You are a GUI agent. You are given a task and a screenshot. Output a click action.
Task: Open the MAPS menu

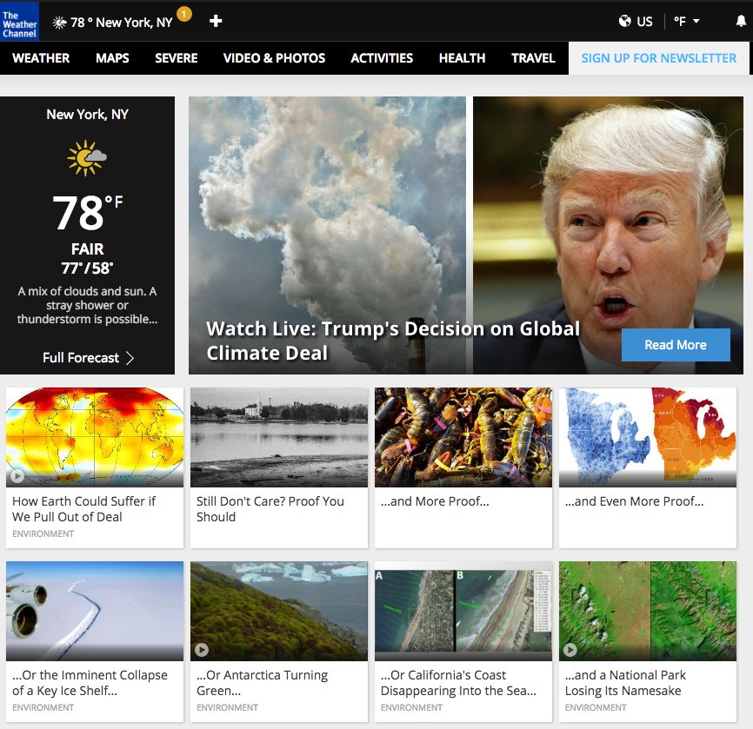coord(112,58)
